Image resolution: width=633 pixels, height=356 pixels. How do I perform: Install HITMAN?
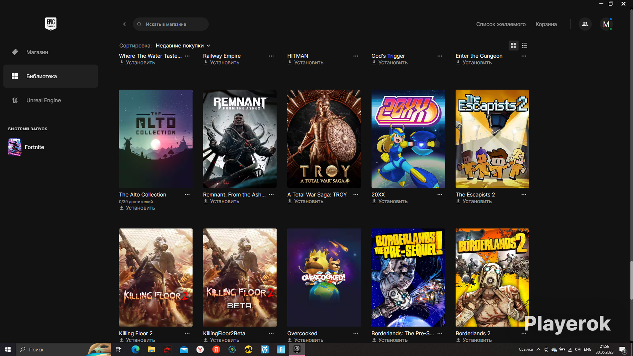(305, 63)
